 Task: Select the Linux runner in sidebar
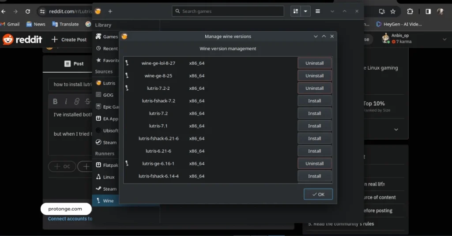click(109, 177)
